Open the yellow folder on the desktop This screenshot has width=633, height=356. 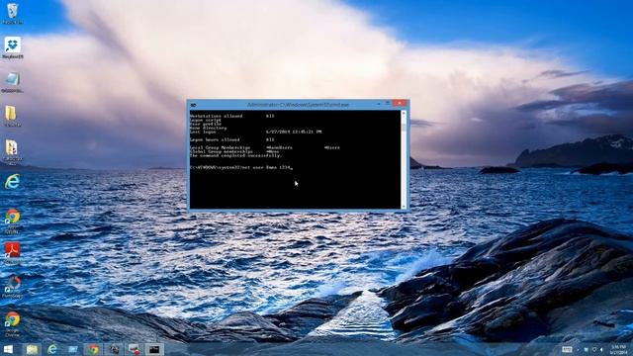11,116
